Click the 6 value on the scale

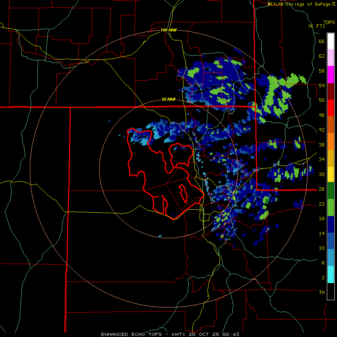323,263
